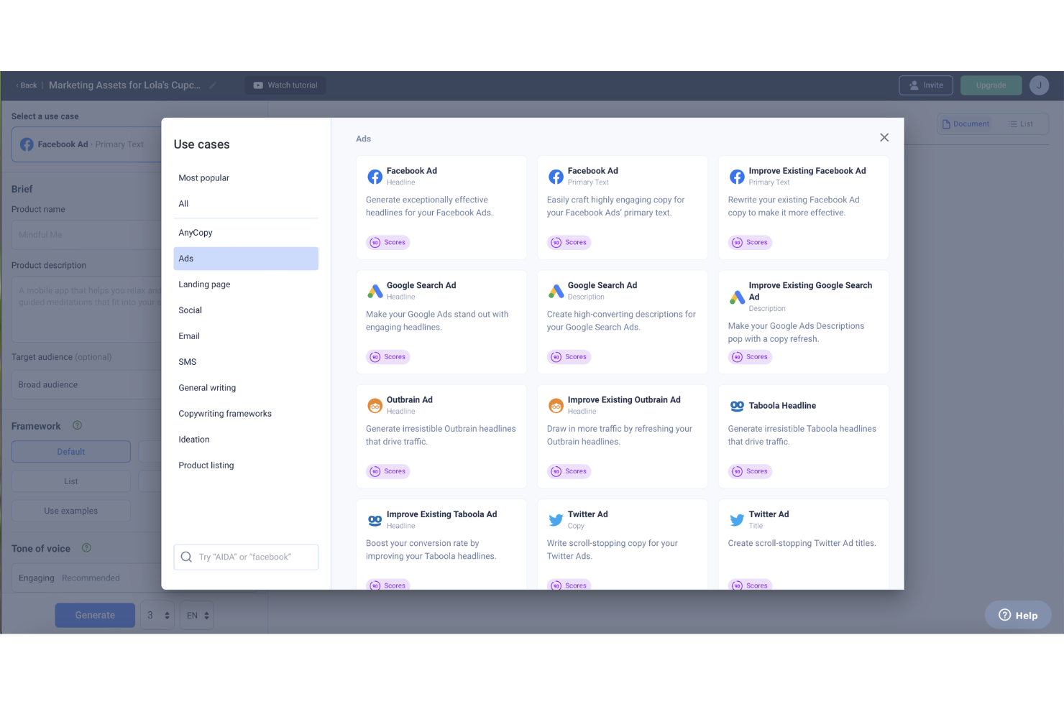
Task: Open Copywriting frameworks category
Action: [x=246, y=414]
